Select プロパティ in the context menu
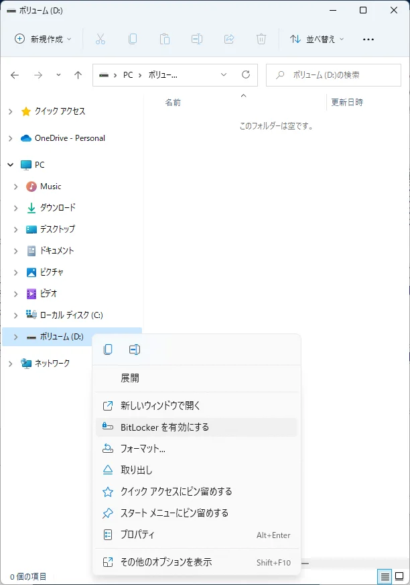This screenshot has height=585, width=410. coord(137,535)
